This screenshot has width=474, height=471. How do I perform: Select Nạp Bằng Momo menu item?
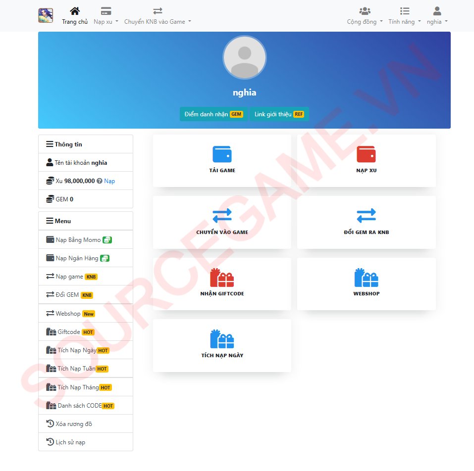point(78,239)
